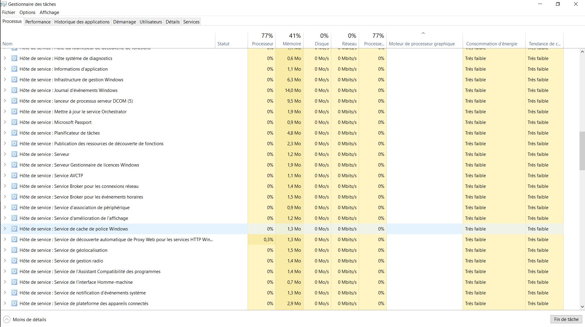The width and height of the screenshot is (585, 327).
Task: Sort by Moteur de processeur graphique header
Action: [x=425, y=40]
